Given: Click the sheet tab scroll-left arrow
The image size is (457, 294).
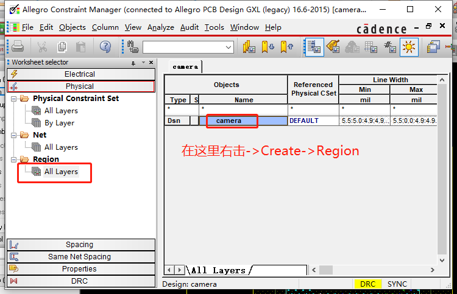Looking at the screenshot, I should click(x=169, y=270).
